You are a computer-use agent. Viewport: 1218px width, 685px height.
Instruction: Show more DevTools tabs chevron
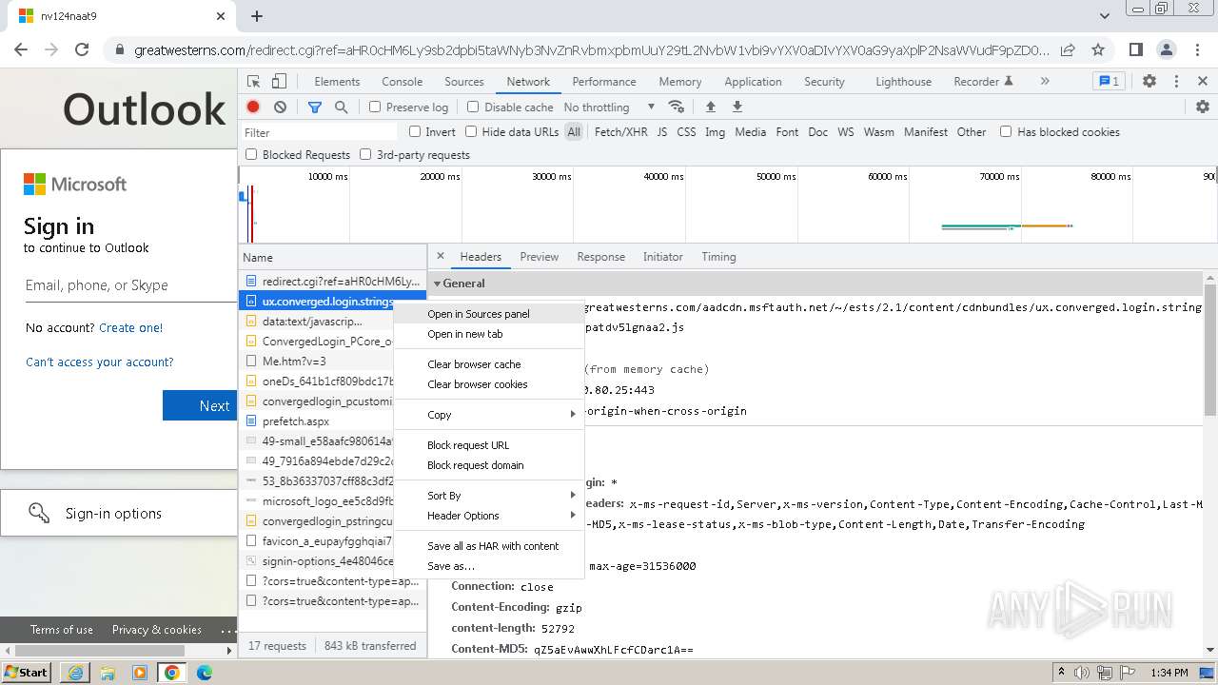[x=1045, y=82]
